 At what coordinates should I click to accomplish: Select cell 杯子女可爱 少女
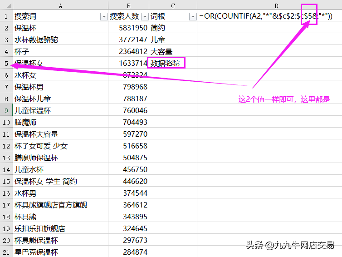[x=60, y=146]
